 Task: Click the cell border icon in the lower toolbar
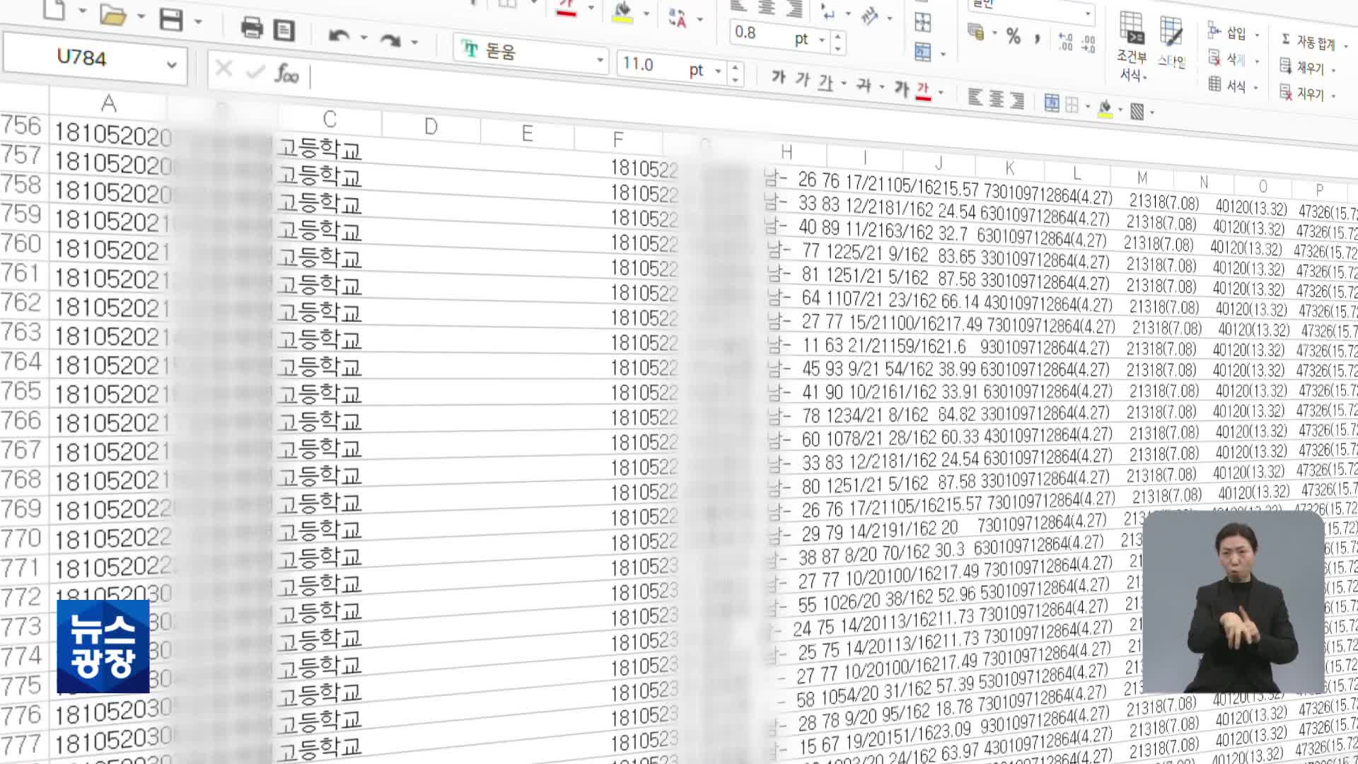(1072, 105)
